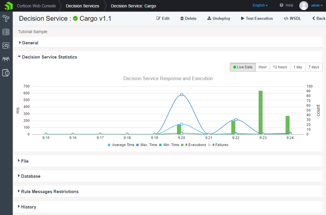Open the users group sidebar icon
This screenshot has height=215, width=326.
pyautogui.click(x=6, y=59)
